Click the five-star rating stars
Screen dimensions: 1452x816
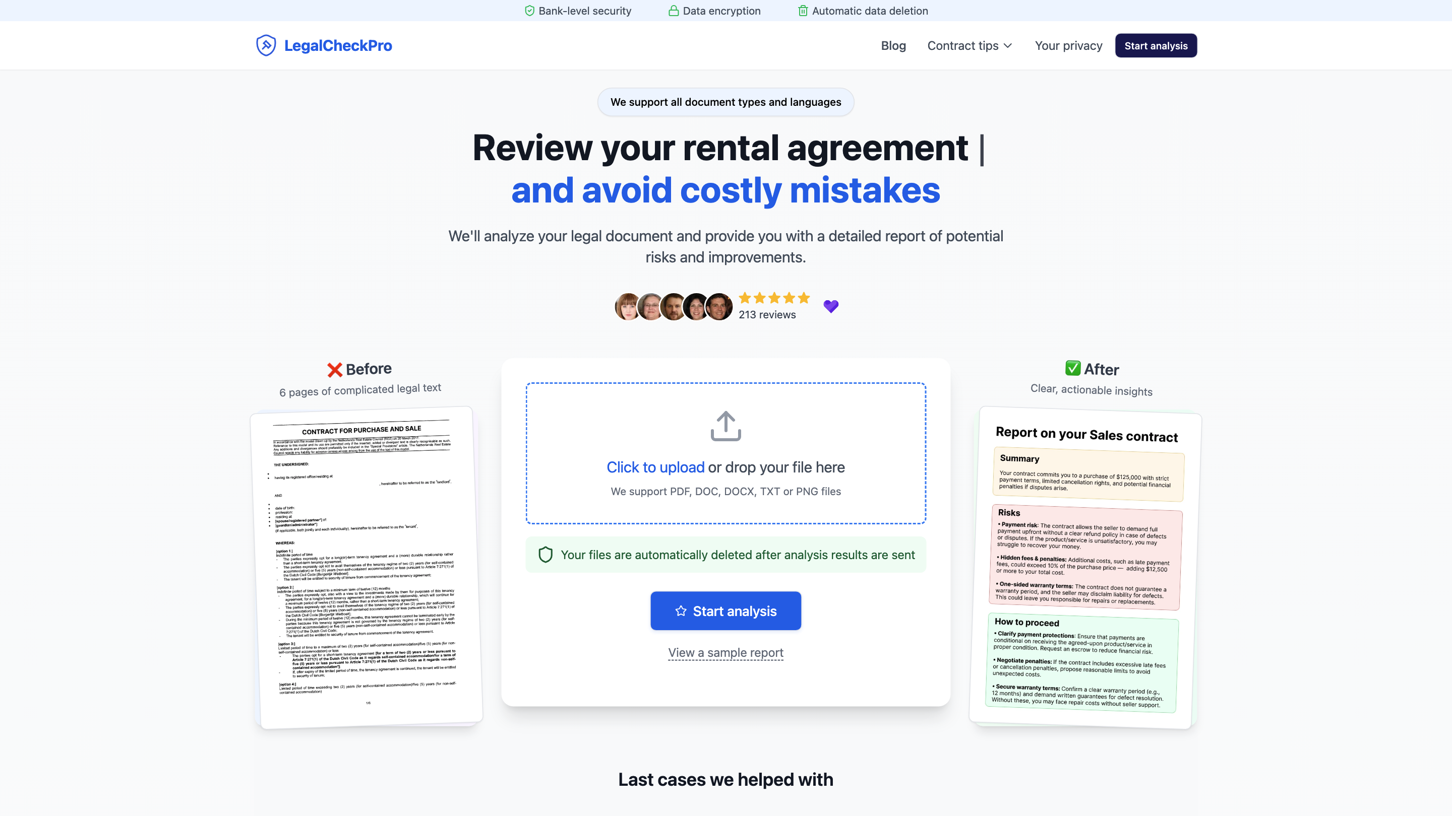(x=774, y=298)
